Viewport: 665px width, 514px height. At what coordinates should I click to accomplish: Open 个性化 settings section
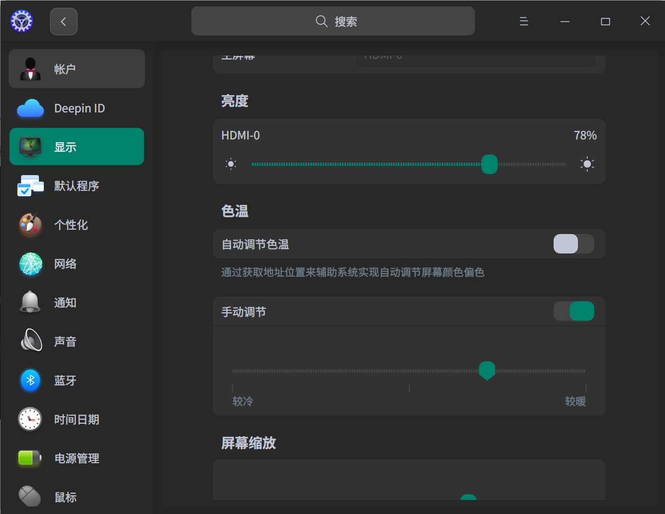[x=77, y=225]
